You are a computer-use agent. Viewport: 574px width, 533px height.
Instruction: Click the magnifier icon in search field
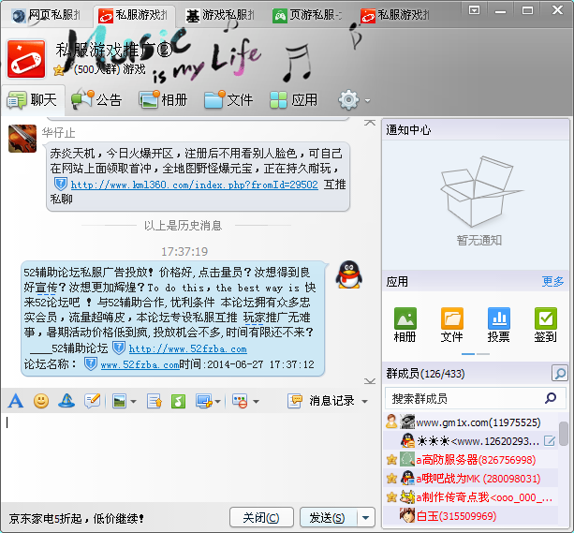click(551, 398)
